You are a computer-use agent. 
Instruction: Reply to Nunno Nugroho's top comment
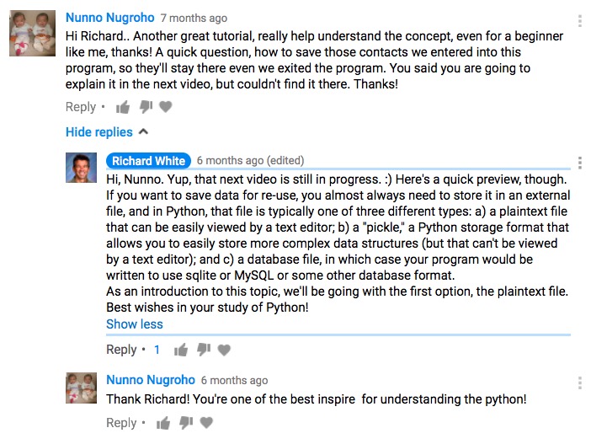(x=81, y=107)
